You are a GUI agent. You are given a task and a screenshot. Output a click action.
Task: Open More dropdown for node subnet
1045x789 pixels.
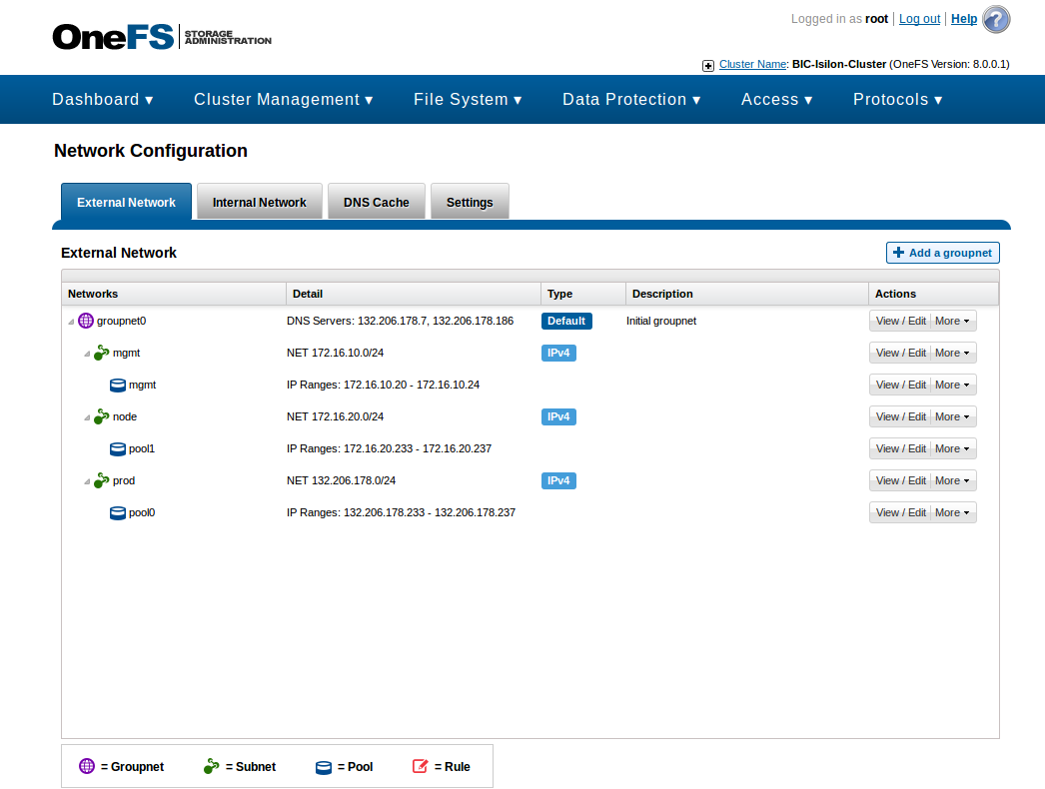pyautogui.click(x=953, y=416)
